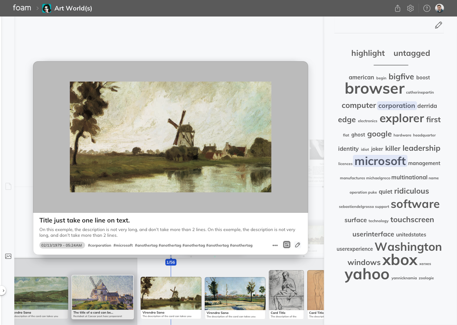Toggle the xbox tag
Screen dimensions: 457x325
pyautogui.click(x=400, y=260)
